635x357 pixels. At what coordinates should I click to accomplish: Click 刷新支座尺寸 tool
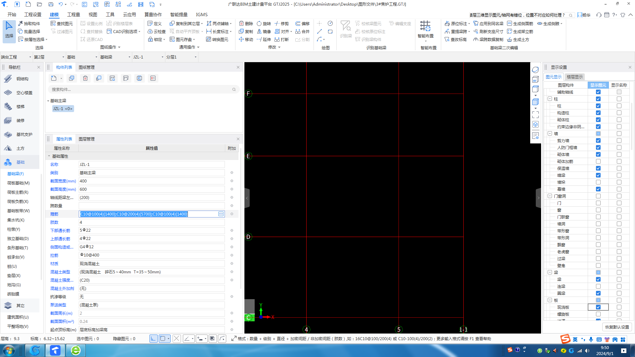pos(488,31)
